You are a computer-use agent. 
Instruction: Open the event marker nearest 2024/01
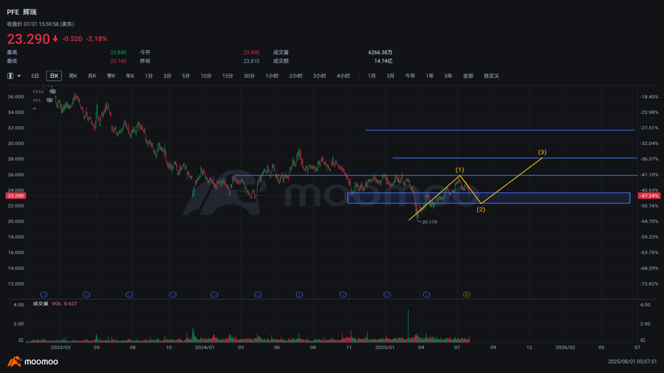click(x=214, y=295)
